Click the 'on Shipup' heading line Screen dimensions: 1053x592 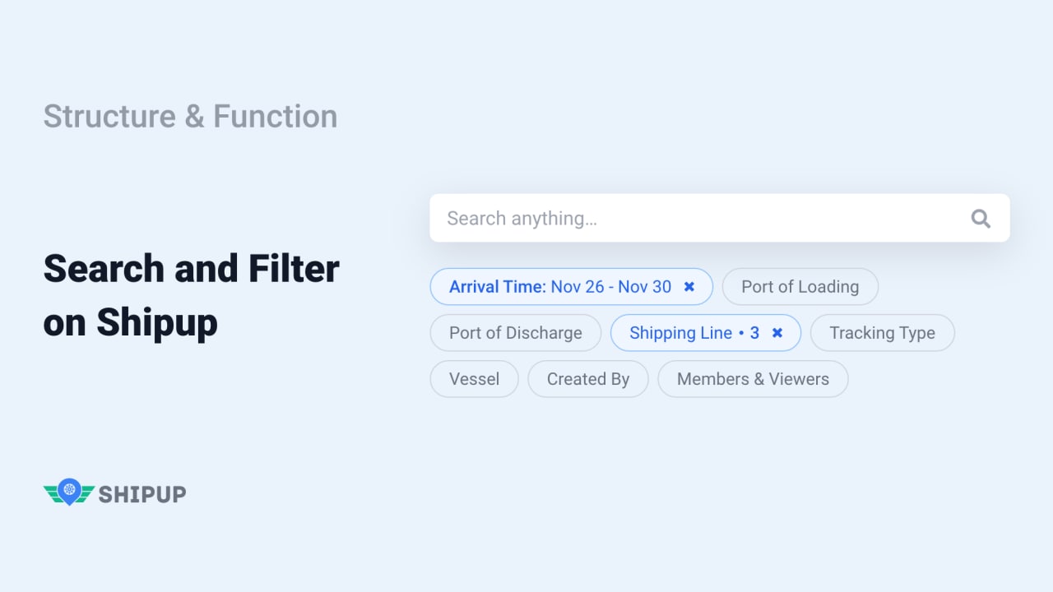pyautogui.click(x=130, y=322)
